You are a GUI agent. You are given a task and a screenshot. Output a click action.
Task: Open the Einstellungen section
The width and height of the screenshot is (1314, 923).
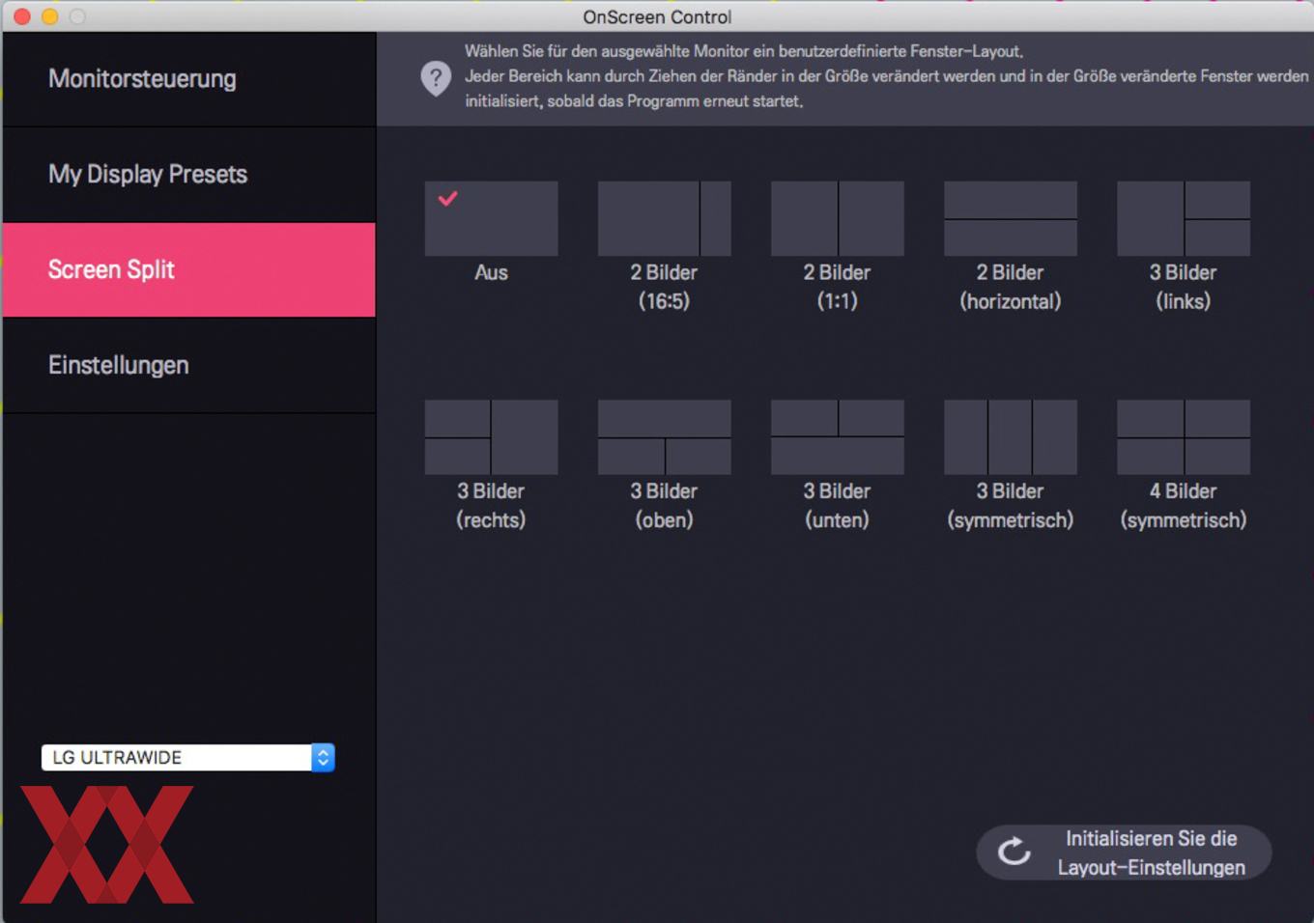click(x=189, y=365)
